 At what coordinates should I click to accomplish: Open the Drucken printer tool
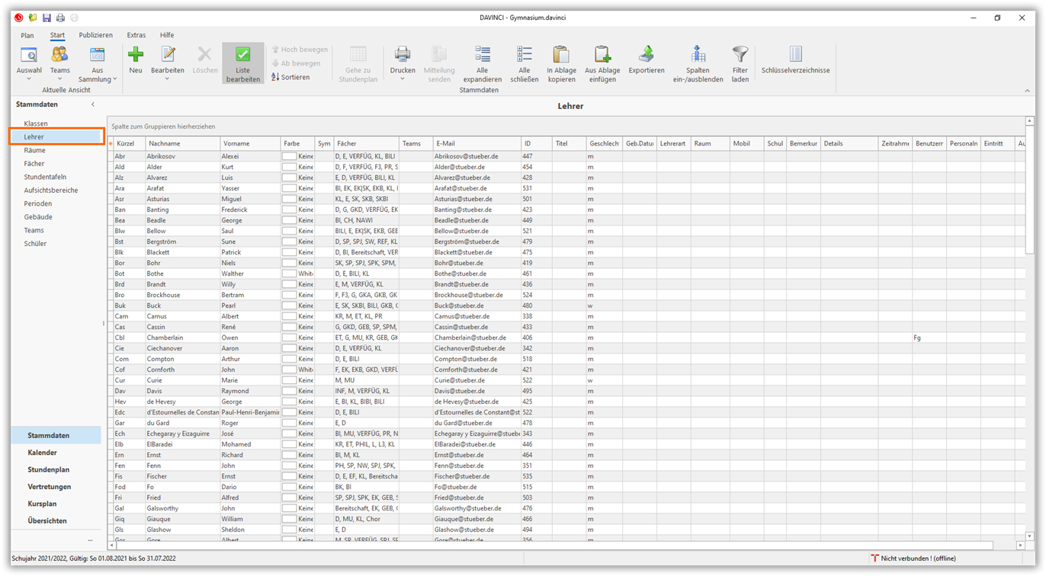tap(403, 55)
